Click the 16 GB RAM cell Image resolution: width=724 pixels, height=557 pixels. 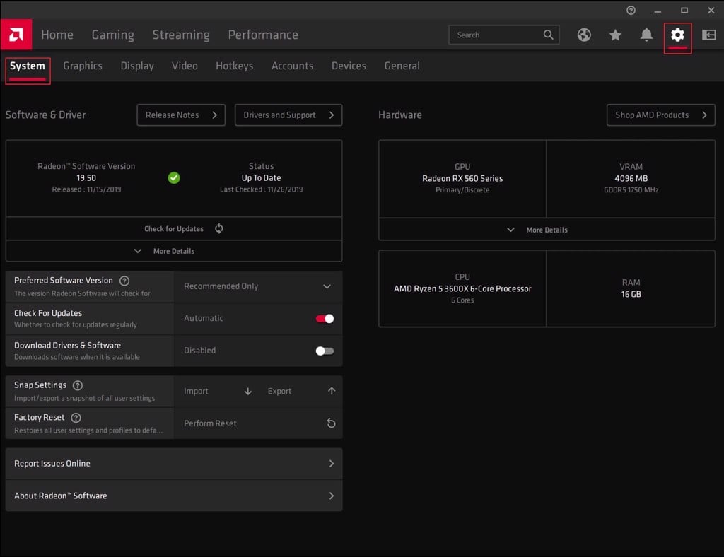click(631, 289)
